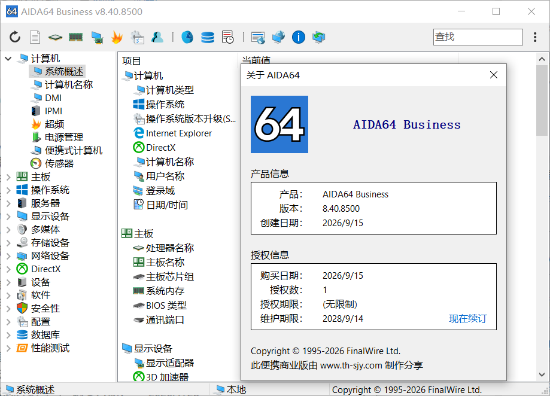Image resolution: width=550 pixels, height=396 pixels.
Task: Click the network computers globe icon
Action: 278,37
